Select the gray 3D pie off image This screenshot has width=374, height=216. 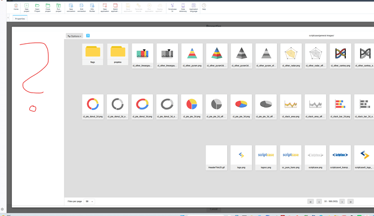click(x=266, y=107)
